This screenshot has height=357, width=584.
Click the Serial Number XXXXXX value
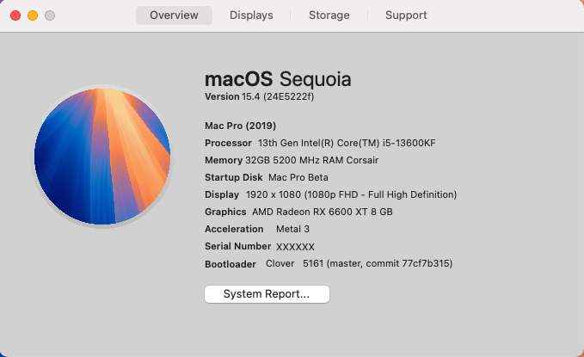click(x=295, y=247)
